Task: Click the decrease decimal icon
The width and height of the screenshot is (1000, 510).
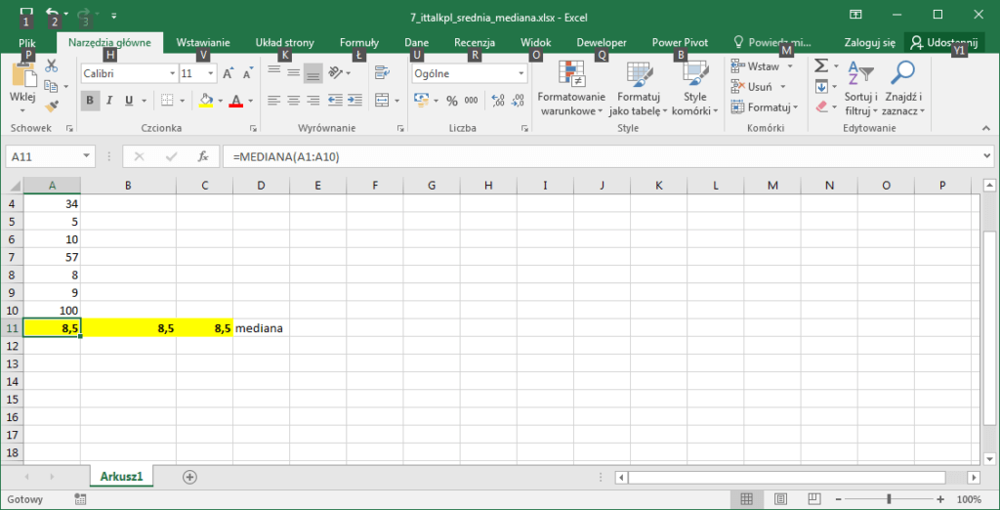Action: tap(518, 101)
